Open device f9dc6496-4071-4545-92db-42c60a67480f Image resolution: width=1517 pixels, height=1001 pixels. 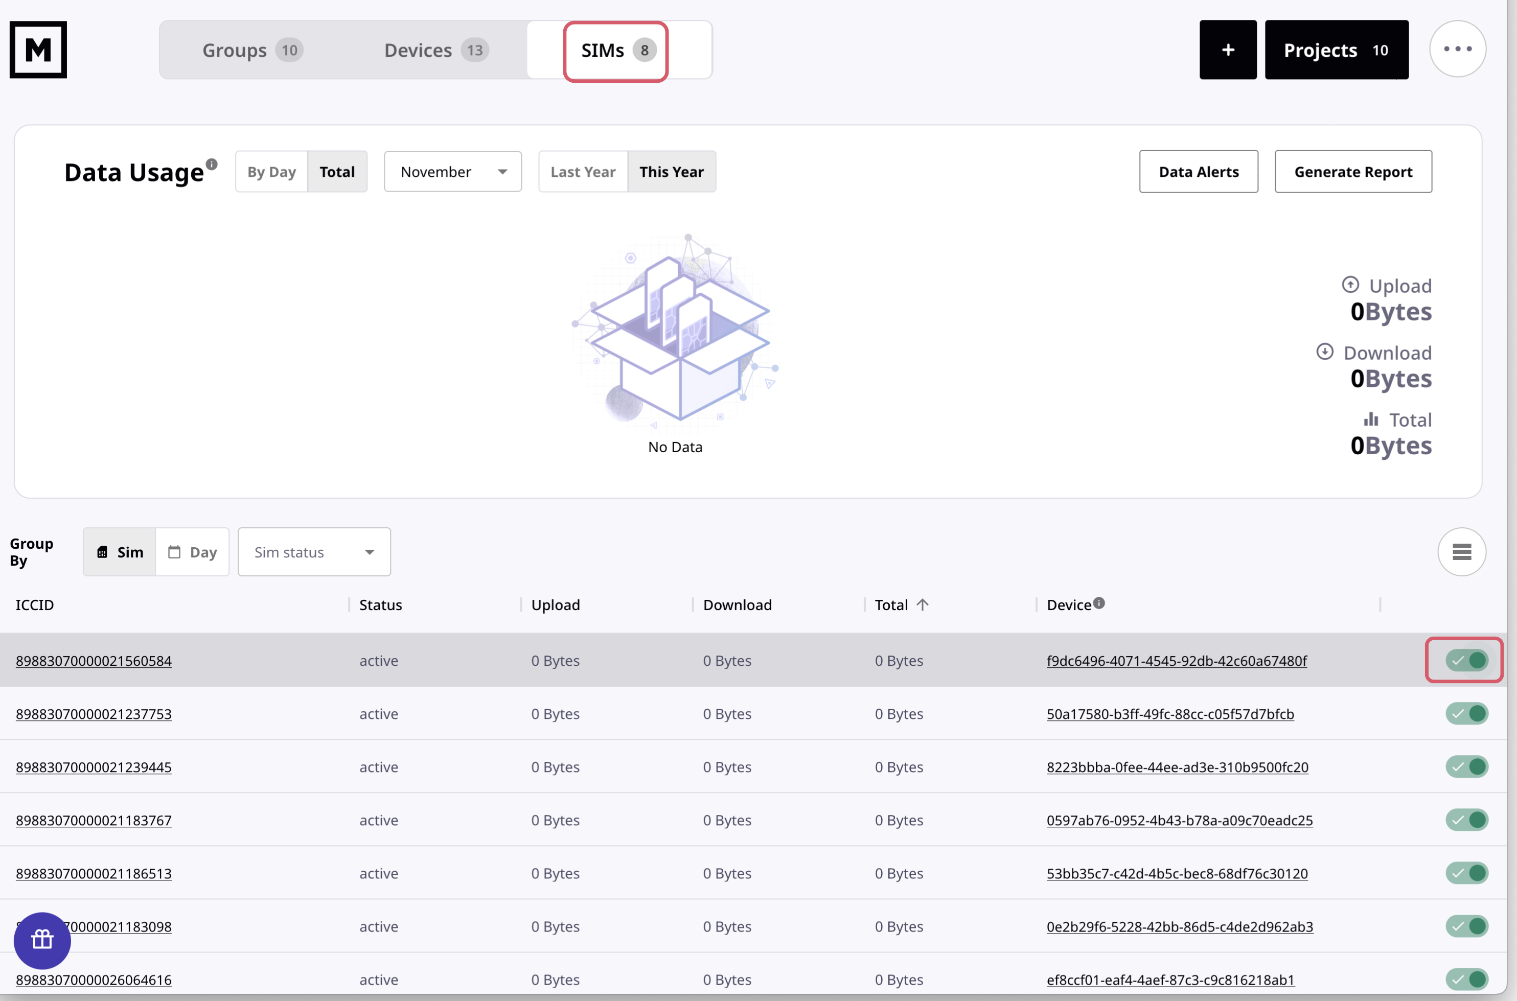(1177, 661)
